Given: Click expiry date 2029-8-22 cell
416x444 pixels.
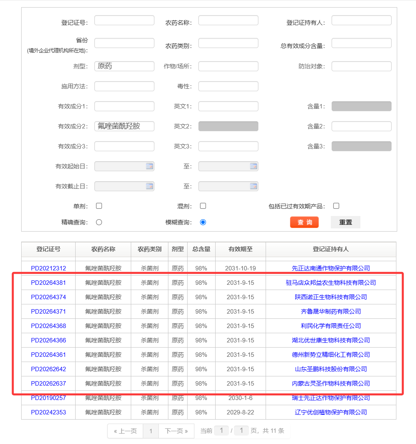Looking at the screenshot, I should (240, 412).
